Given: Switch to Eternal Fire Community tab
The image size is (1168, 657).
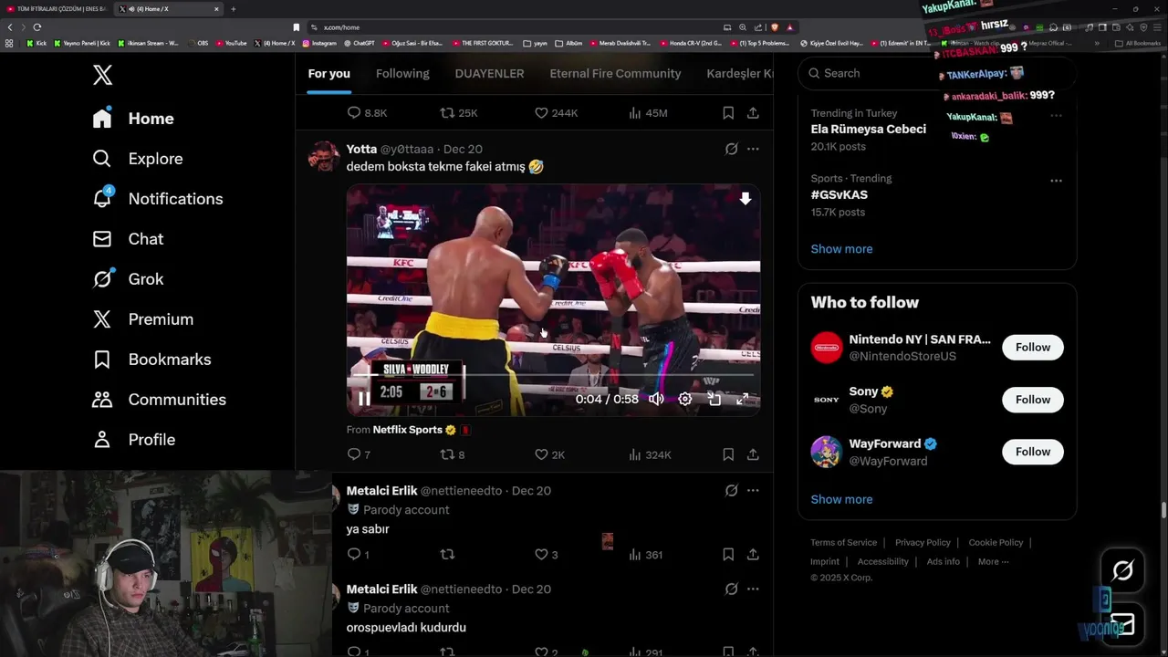Looking at the screenshot, I should 615,73.
